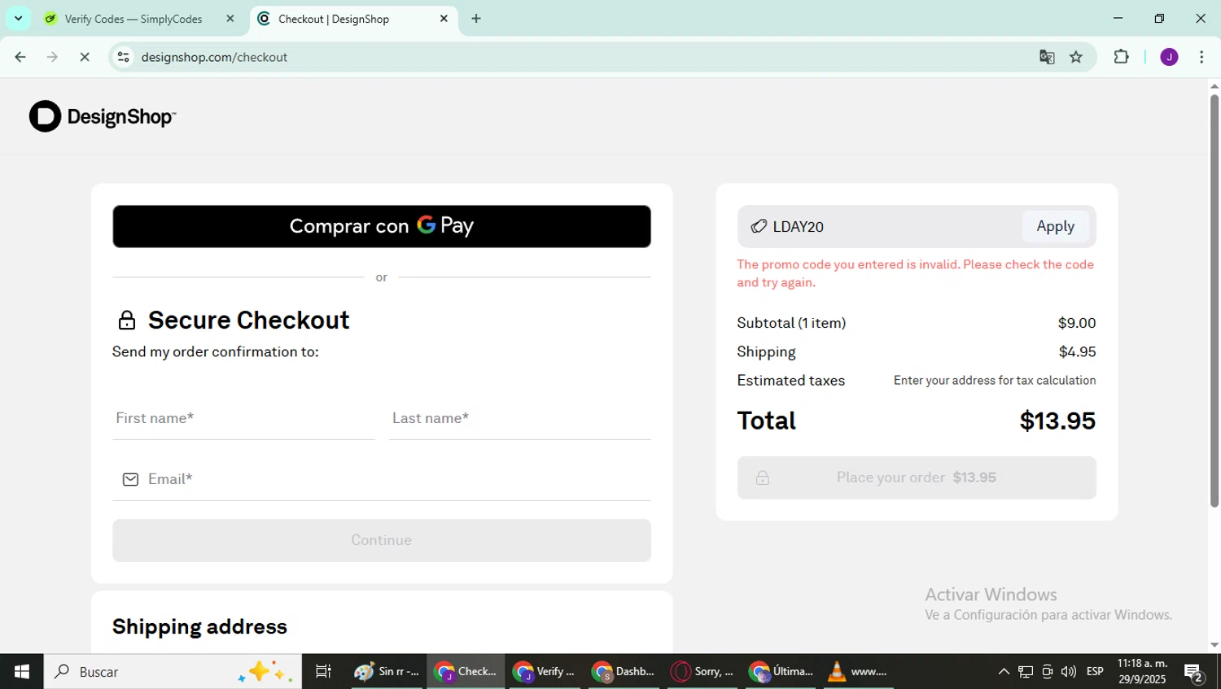Click the Subtotal value $9.00
1221x689 pixels.
point(1077,323)
